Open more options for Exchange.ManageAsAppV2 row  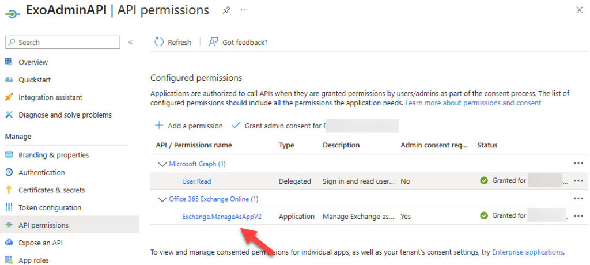click(578, 215)
